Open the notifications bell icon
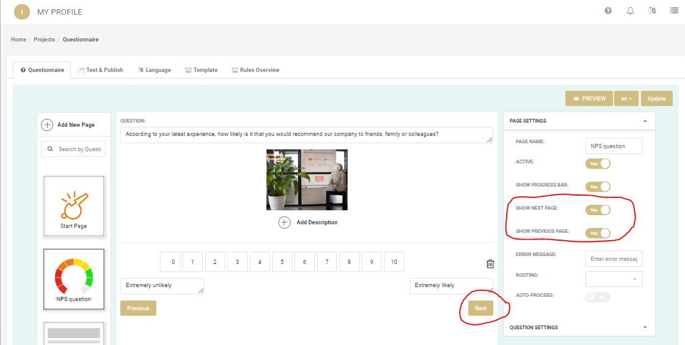 point(631,11)
